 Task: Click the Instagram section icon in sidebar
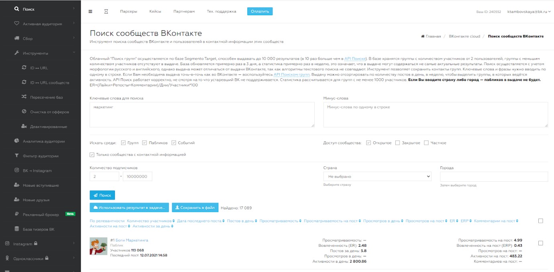coord(7,243)
